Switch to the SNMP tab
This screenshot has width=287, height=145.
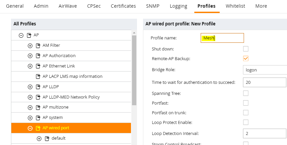[153, 6]
